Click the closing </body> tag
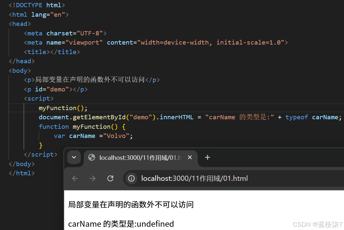This screenshot has width=344, height=230. [22, 164]
